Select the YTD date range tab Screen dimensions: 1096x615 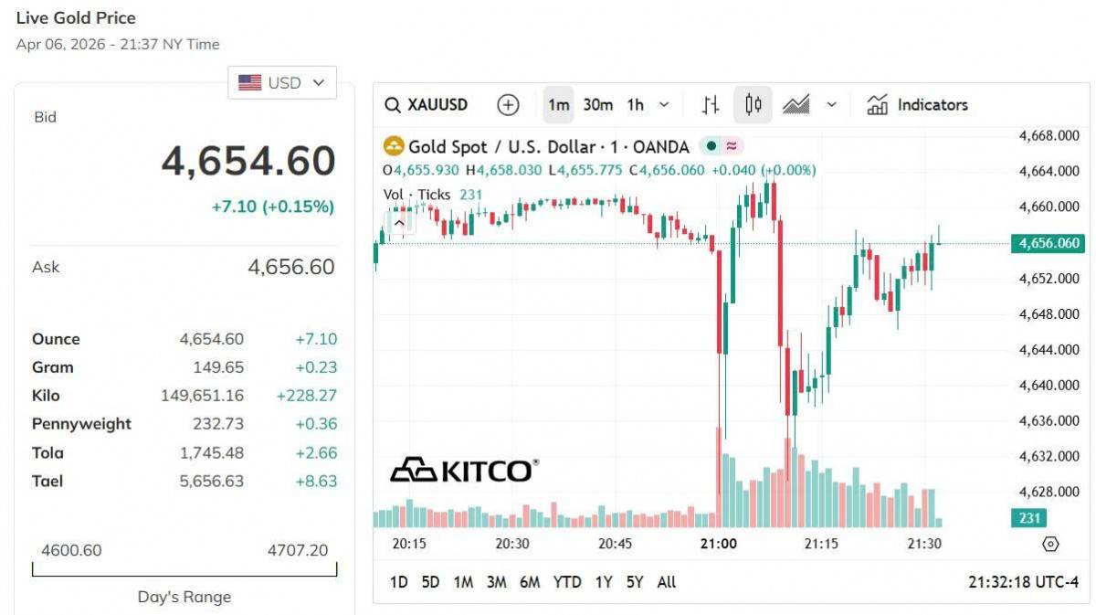[567, 582]
